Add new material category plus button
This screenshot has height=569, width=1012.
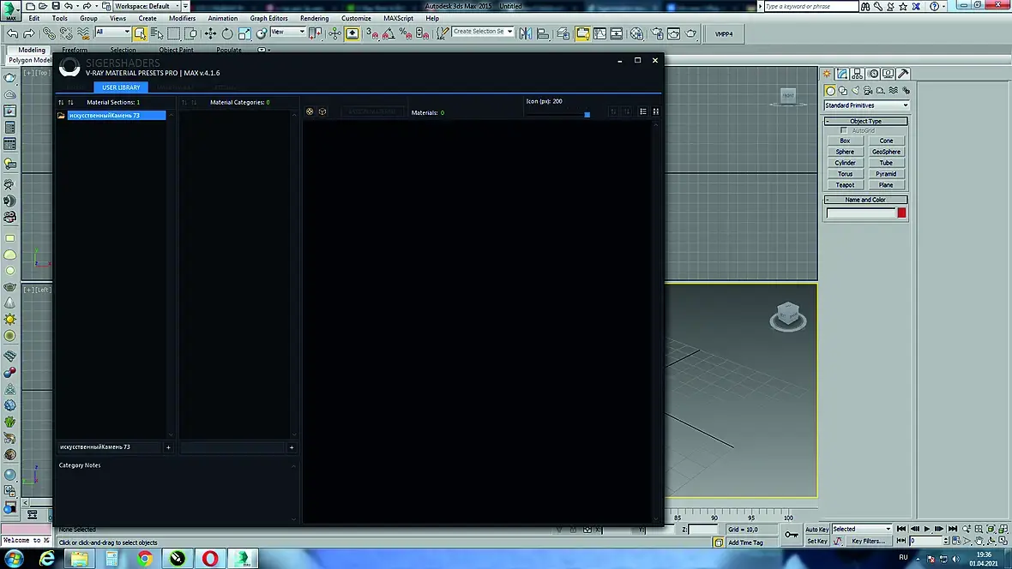292,447
